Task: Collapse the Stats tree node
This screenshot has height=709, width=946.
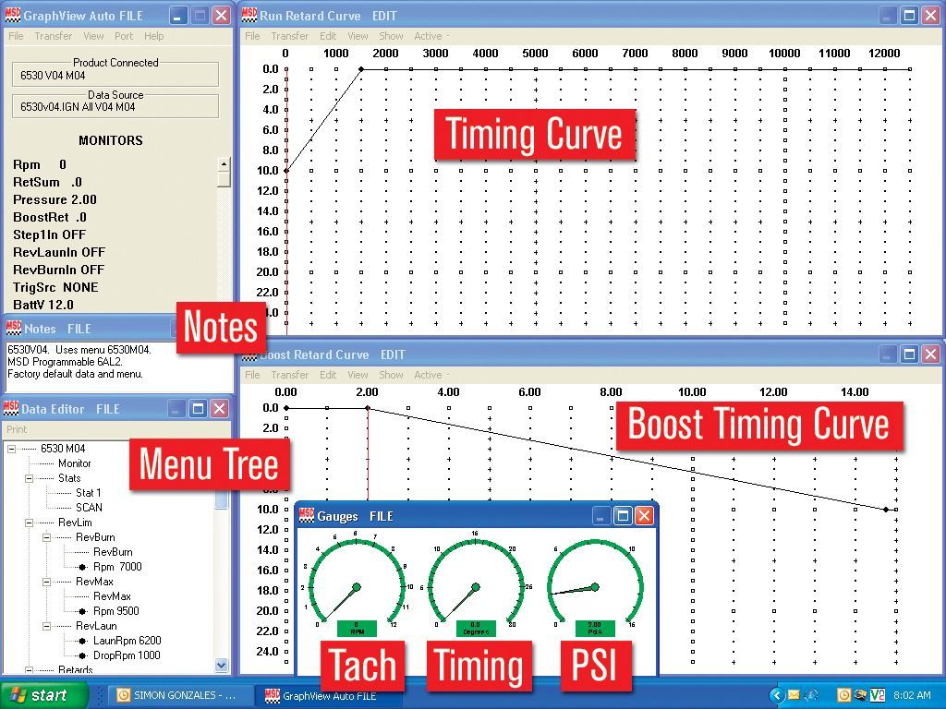Action: coord(30,478)
